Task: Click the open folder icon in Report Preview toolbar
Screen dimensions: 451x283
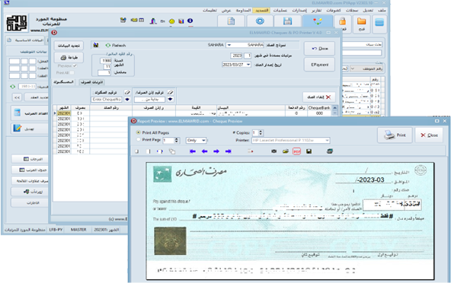Action: click(x=286, y=151)
